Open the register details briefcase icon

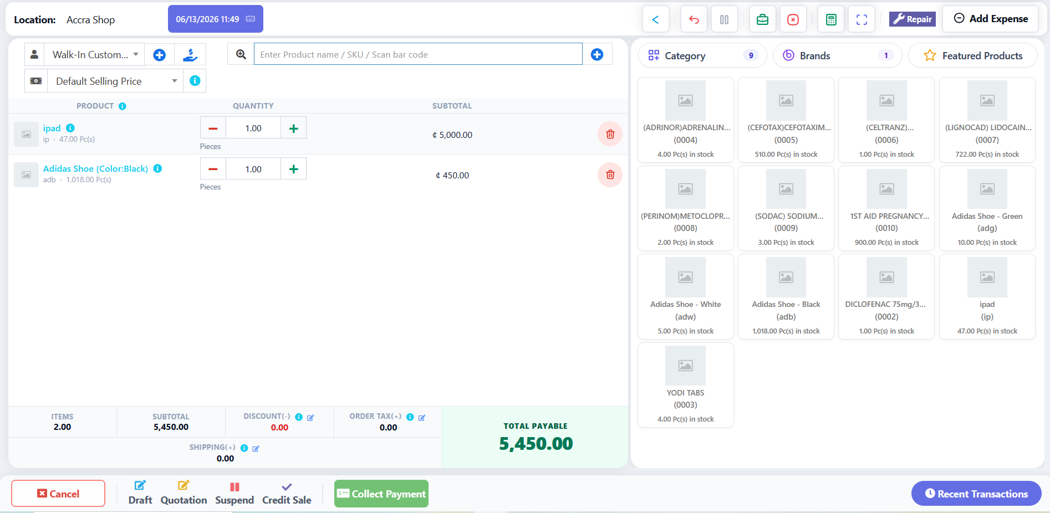[762, 19]
